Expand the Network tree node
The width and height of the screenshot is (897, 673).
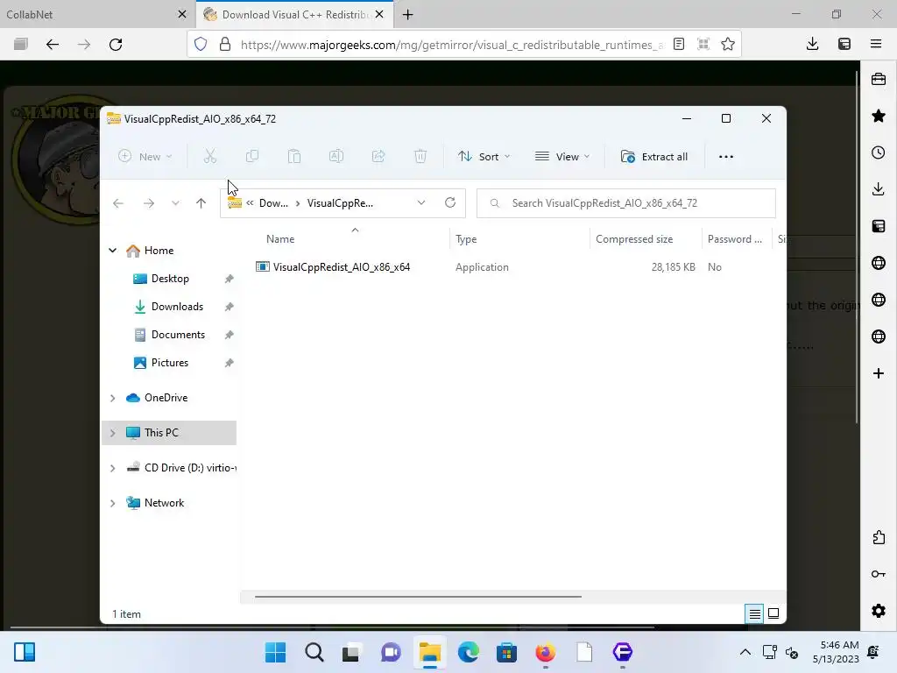(113, 503)
